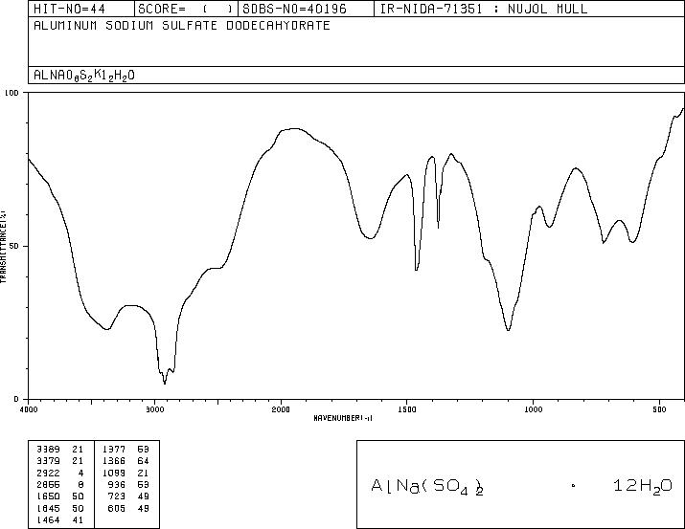Screen dimensions: 685x529
Task: Click the 3000 wavenumber axis label
Action: point(154,409)
